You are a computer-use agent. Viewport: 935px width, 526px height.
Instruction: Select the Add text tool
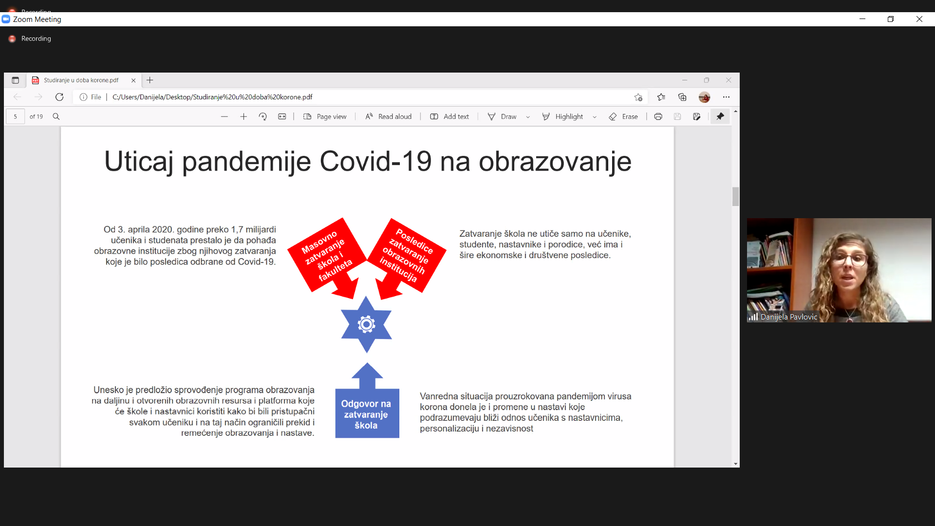coord(449,116)
